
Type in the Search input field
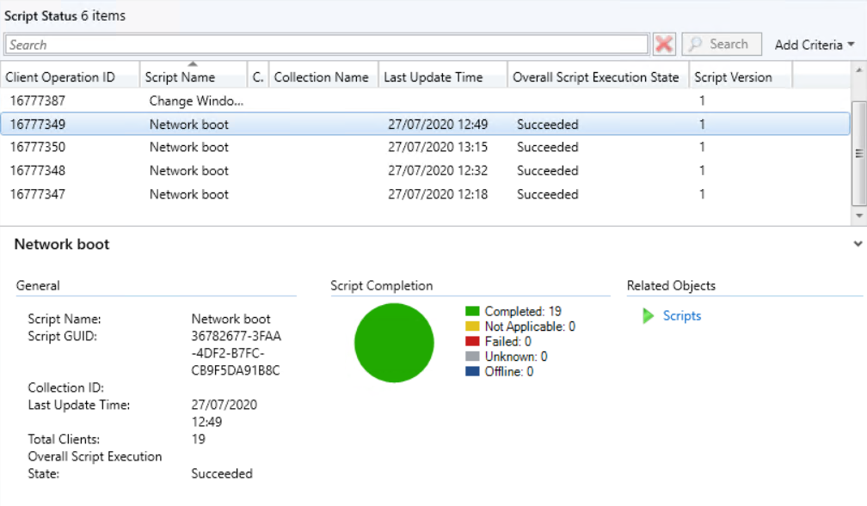pyautogui.click(x=327, y=45)
